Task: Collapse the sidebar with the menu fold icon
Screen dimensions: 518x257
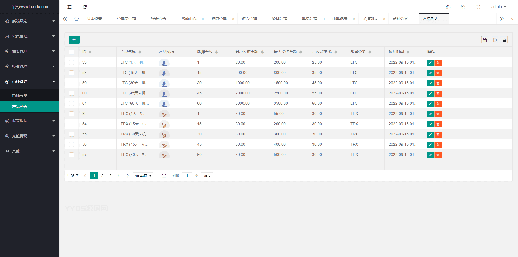Action: (x=70, y=7)
